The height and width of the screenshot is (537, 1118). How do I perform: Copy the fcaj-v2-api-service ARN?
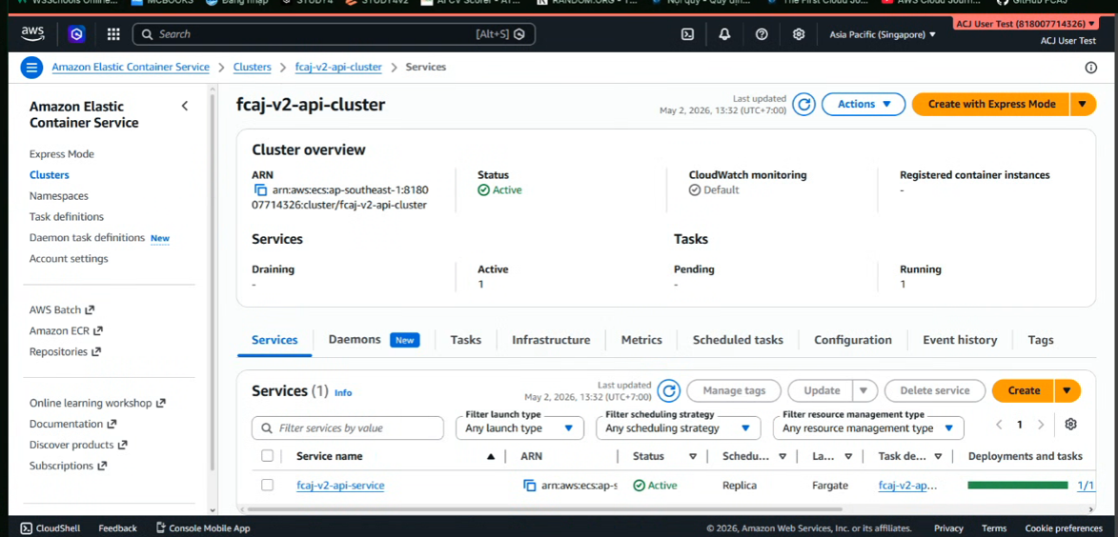[529, 485]
